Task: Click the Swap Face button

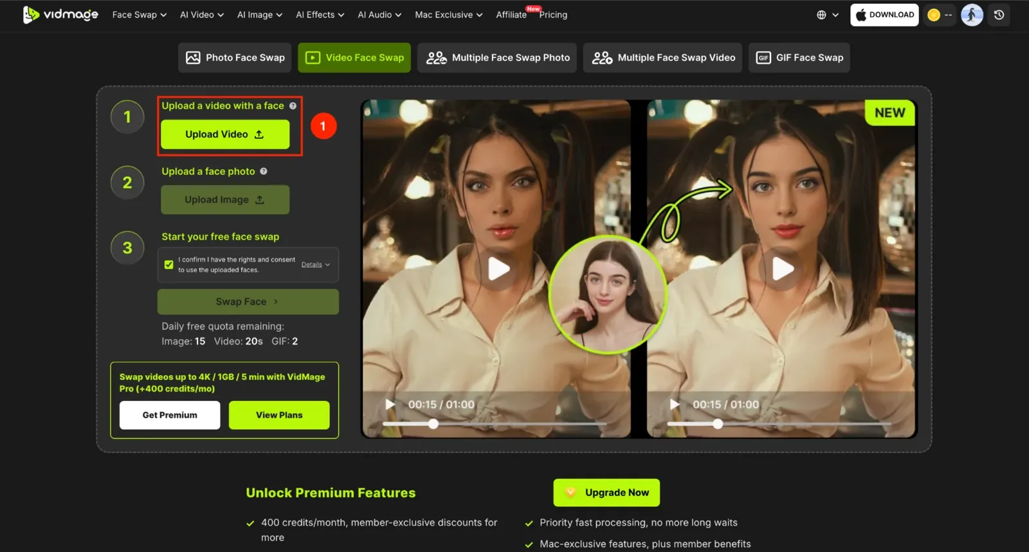Action: [248, 302]
